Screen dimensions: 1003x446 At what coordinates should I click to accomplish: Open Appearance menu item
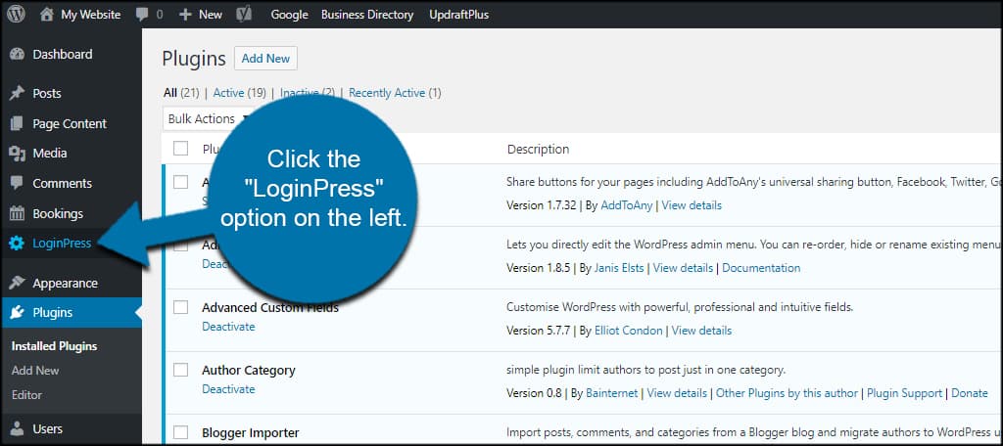coord(66,283)
